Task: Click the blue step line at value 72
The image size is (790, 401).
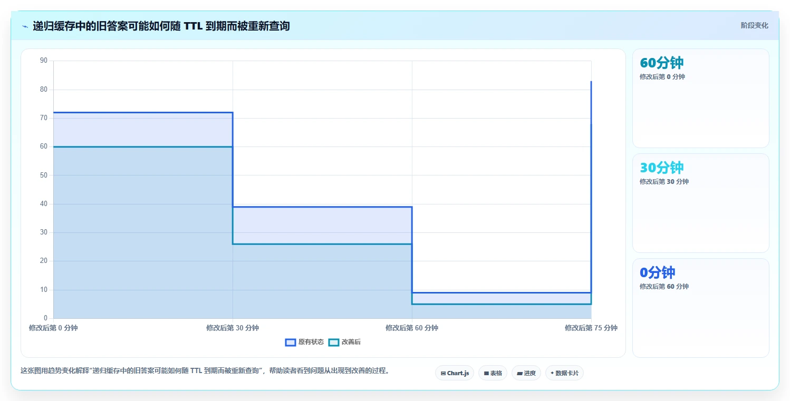Action: click(143, 112)
